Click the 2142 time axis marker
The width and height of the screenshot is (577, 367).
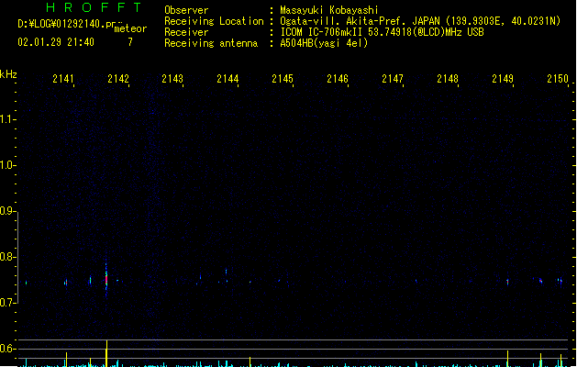coord(118,79)
